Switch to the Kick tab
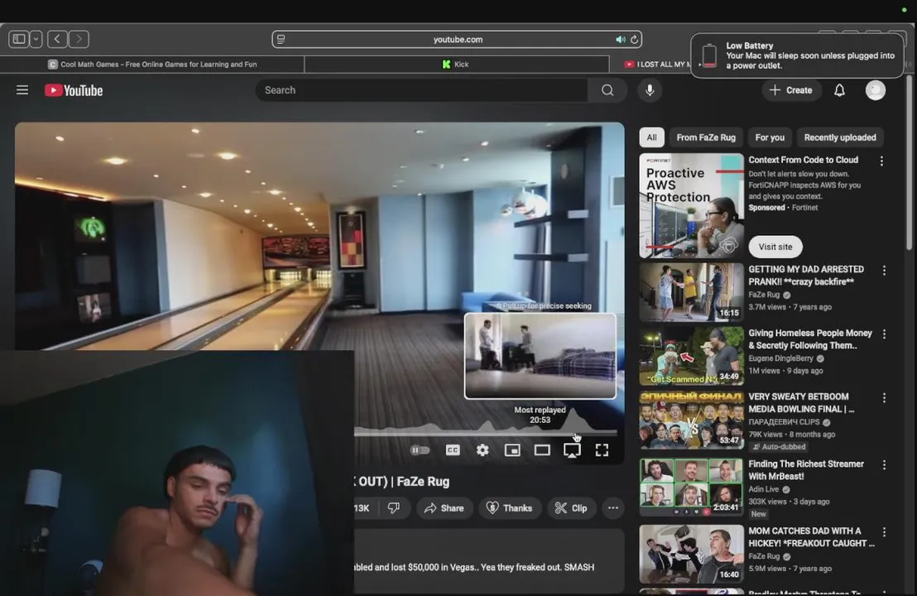Viewport: 917px width, 596px height. (457, 65)
